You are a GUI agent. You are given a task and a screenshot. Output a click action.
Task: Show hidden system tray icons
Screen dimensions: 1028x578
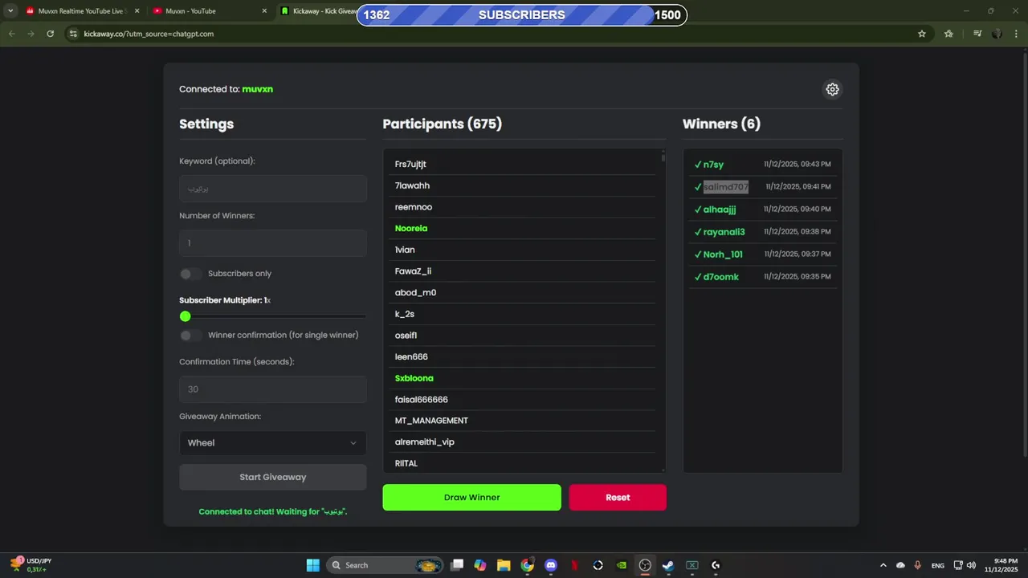883,565
